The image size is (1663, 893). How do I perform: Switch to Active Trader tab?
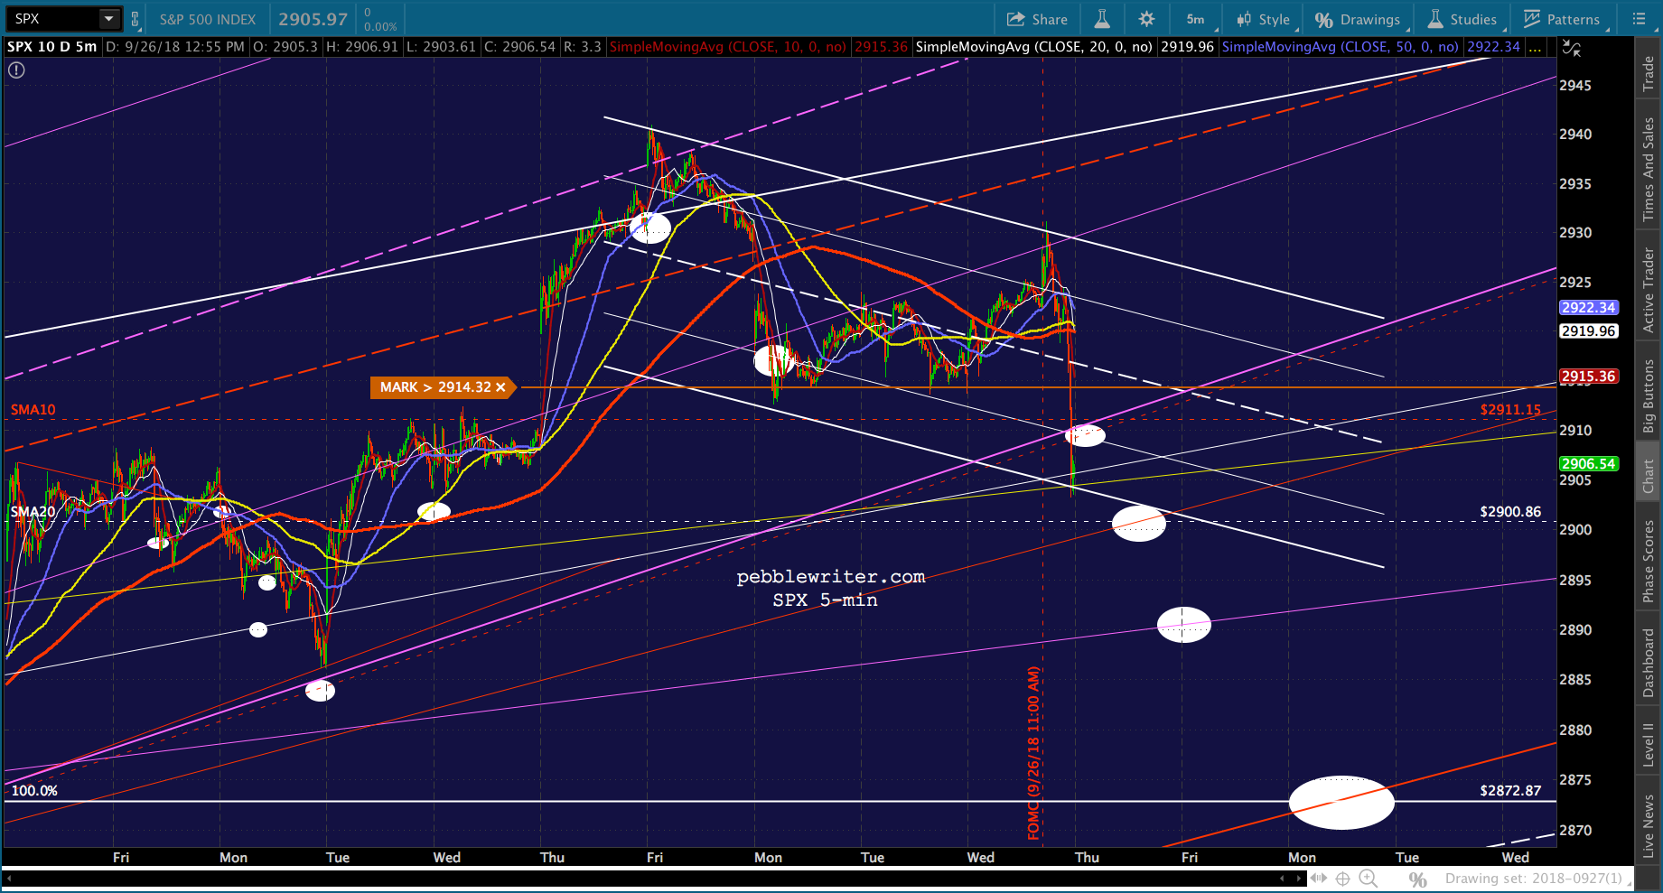coord(1649,290)
